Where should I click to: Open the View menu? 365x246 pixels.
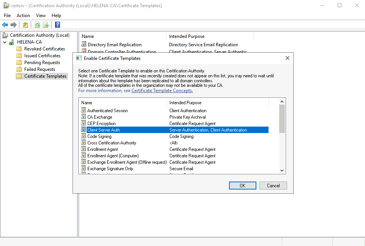pyautogui.click(x=41, y=16)
